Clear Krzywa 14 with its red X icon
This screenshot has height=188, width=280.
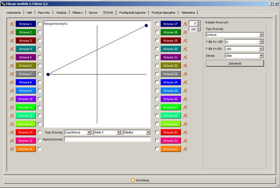(12, 132)
